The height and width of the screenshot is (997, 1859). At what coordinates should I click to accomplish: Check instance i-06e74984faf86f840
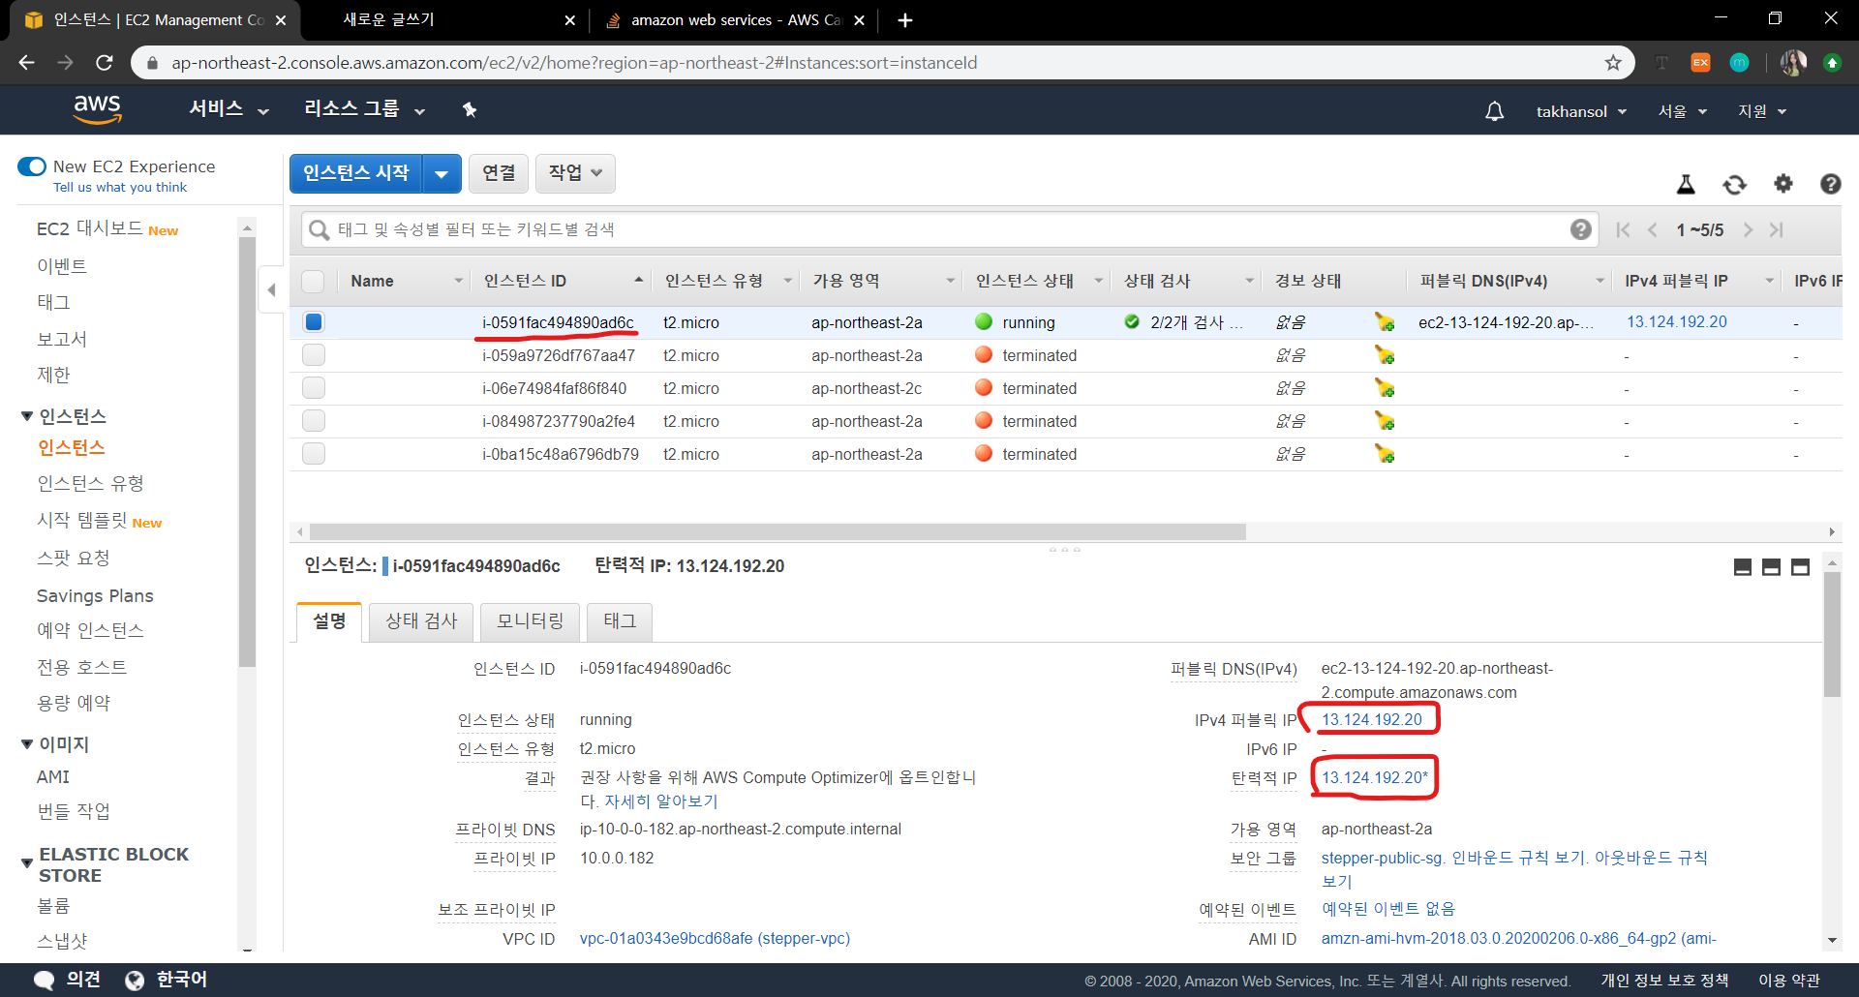313,388
